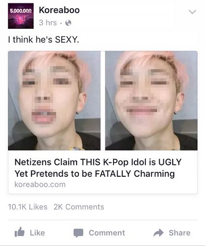Open the 3 hrs timestamp link

[48, 23]
